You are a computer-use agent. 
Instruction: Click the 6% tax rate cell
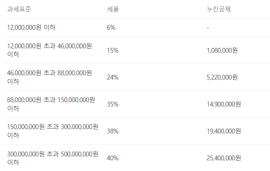click(x=111, y=27)
